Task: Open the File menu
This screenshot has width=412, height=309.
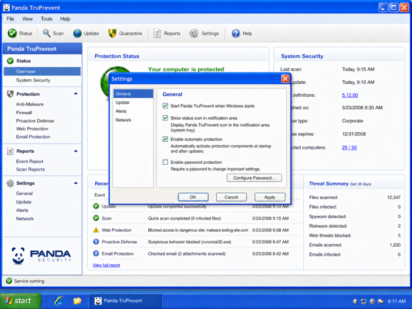Action: click(x=10, y=19)
